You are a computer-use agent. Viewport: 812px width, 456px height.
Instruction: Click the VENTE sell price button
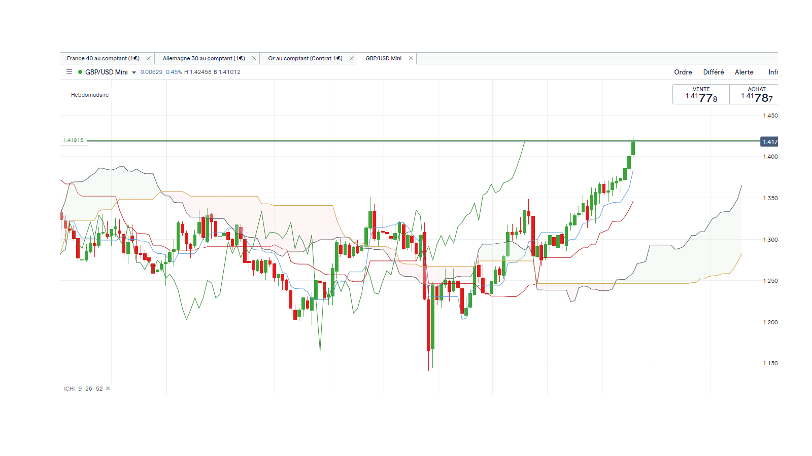pos(701,94)
